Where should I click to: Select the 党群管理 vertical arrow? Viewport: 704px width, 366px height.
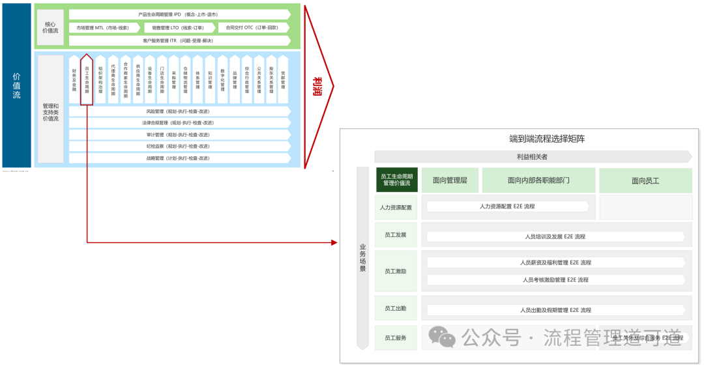283,79
